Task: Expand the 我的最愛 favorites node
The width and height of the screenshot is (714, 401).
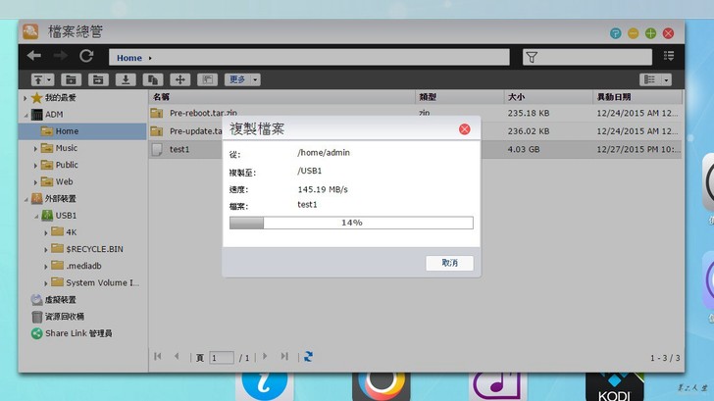Action: point(25,97)
